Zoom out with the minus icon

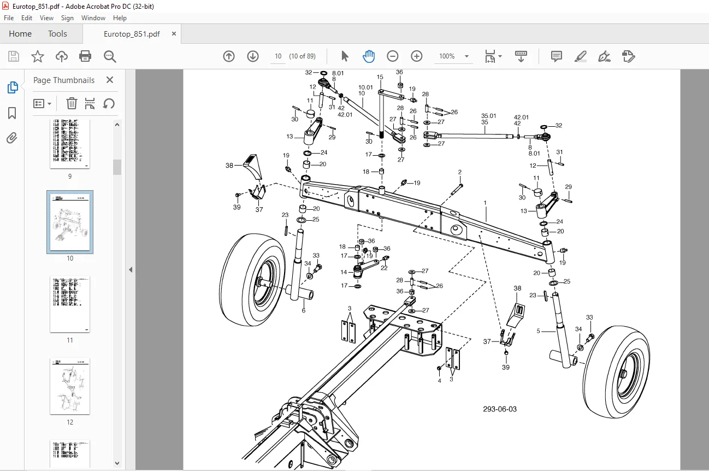point(393,56)
